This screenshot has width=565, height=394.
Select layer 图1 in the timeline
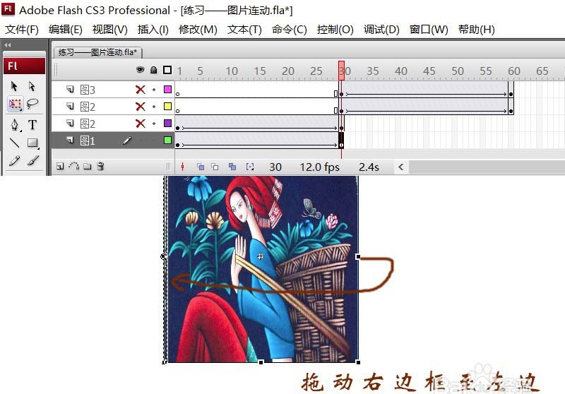[88, 141]
